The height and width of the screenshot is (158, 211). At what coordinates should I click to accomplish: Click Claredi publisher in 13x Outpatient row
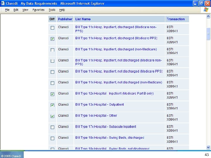63,104
